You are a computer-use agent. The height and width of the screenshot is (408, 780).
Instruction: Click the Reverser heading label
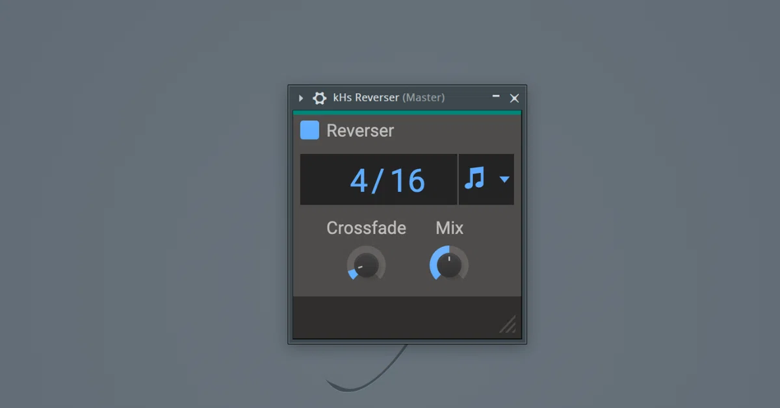tap(360, 131)
